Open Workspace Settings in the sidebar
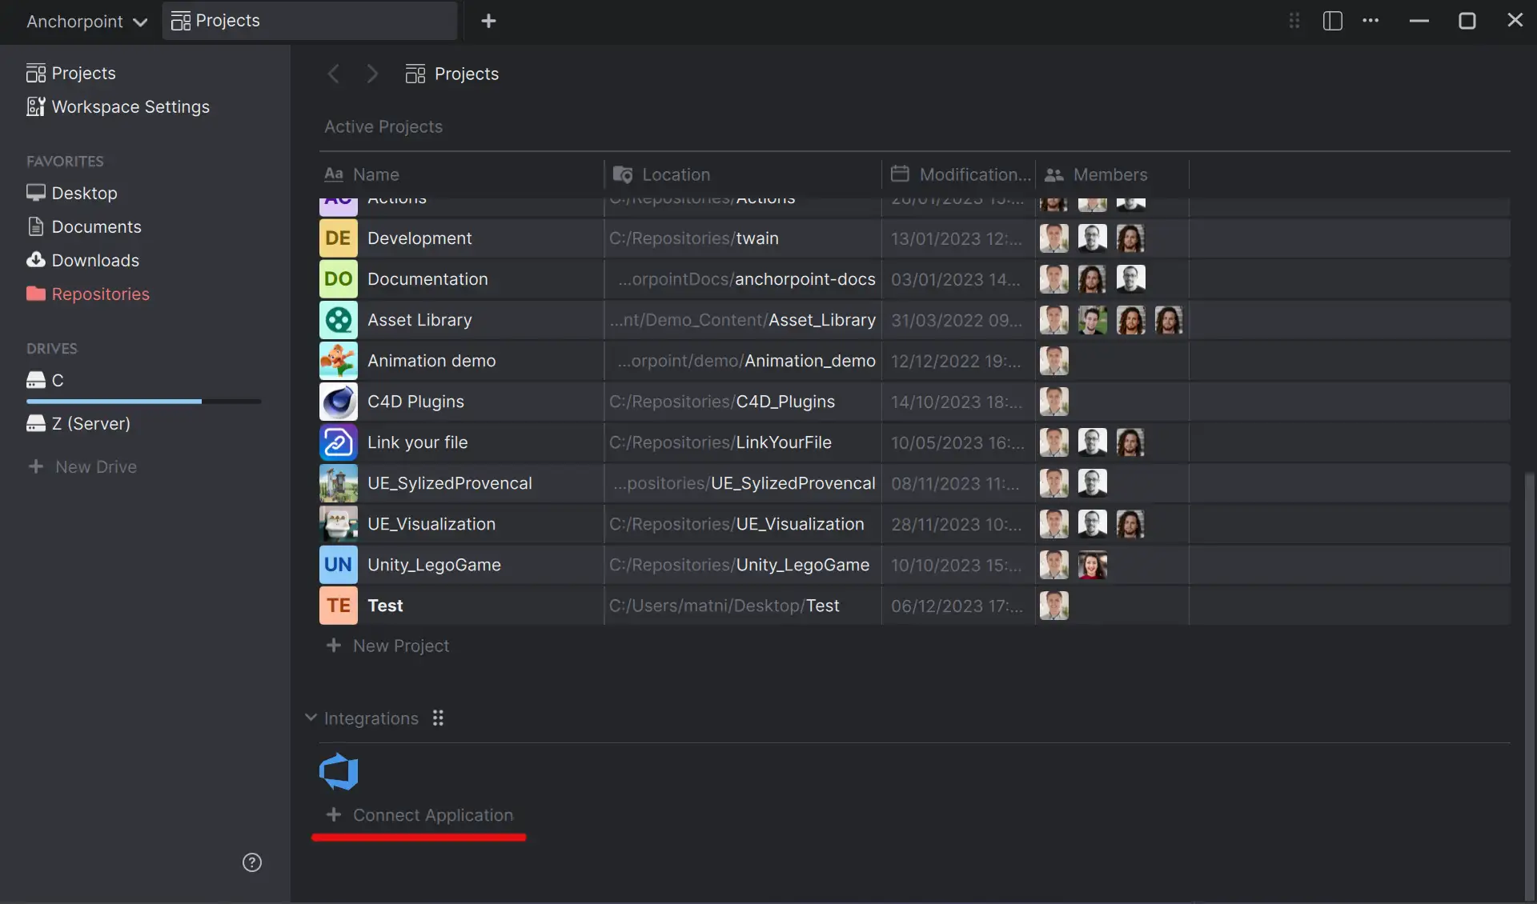Viewport: 1537px width, 904px height. (x=130, y=107)
